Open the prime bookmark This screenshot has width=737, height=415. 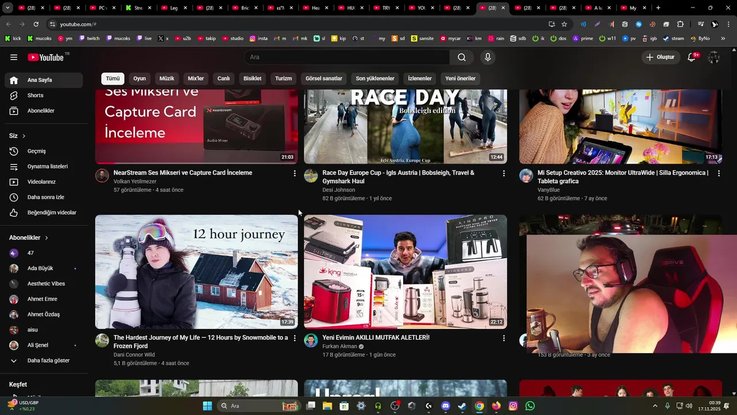pyautogui.click(x=583, y=39)
